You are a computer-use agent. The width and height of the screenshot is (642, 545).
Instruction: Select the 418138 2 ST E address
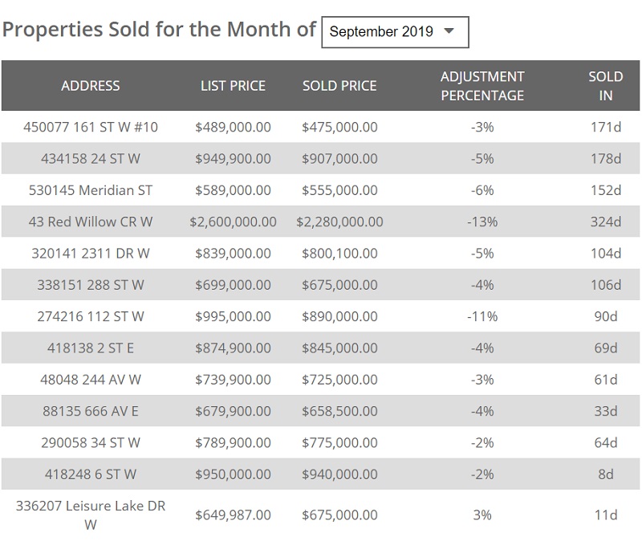tap(91, 348)
